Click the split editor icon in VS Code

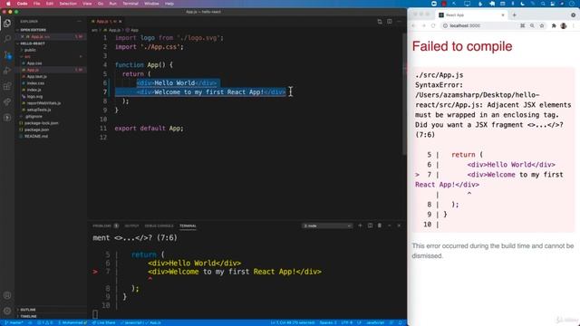[390, 22]
